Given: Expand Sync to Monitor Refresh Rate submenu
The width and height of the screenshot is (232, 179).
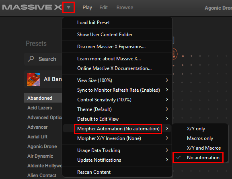Looking at the screenshot, I should coord(117,90).
